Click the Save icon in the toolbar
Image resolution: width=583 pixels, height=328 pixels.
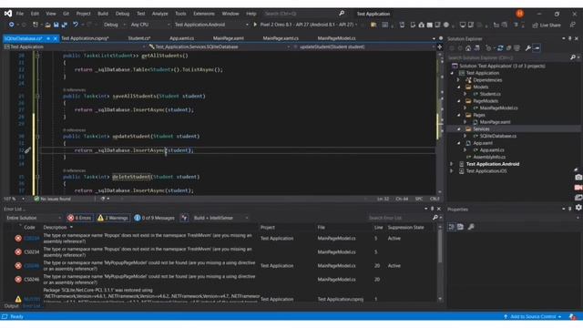56,25
